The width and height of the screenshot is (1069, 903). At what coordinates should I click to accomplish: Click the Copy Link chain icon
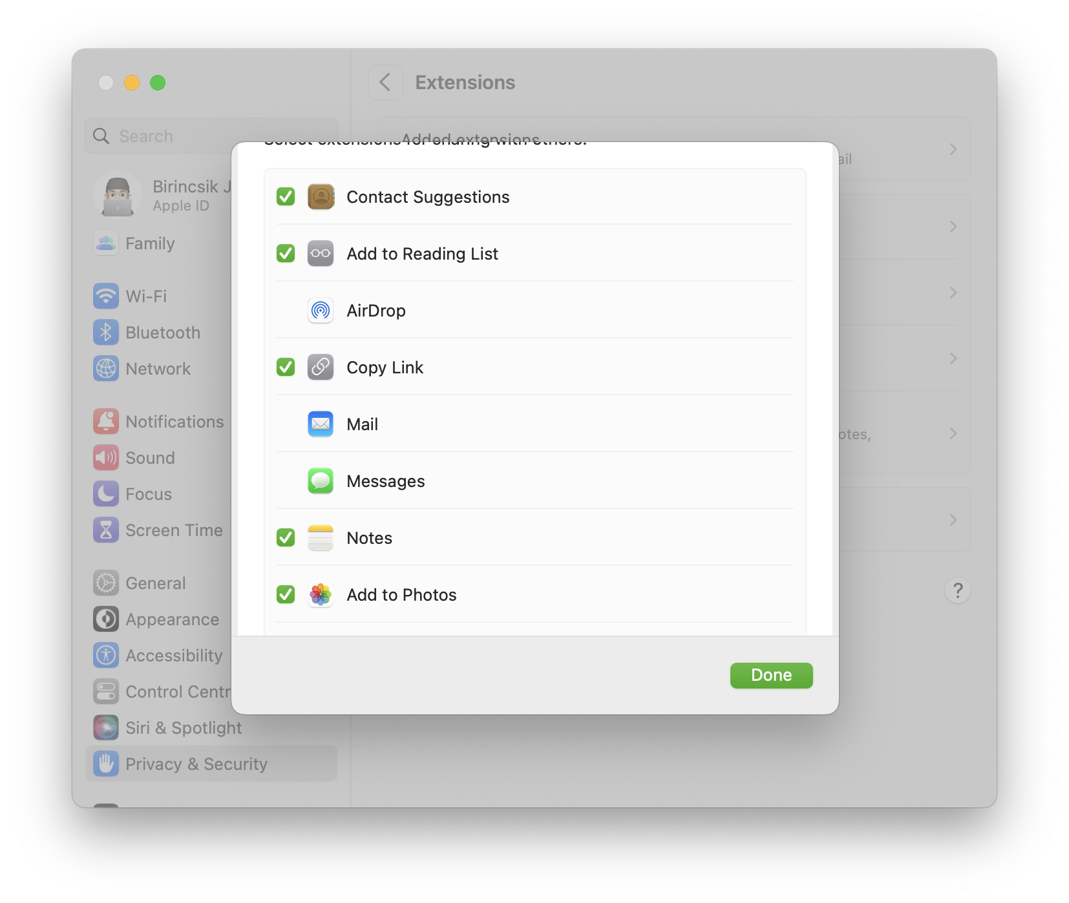pyautogui.click(x=321, y=367)
